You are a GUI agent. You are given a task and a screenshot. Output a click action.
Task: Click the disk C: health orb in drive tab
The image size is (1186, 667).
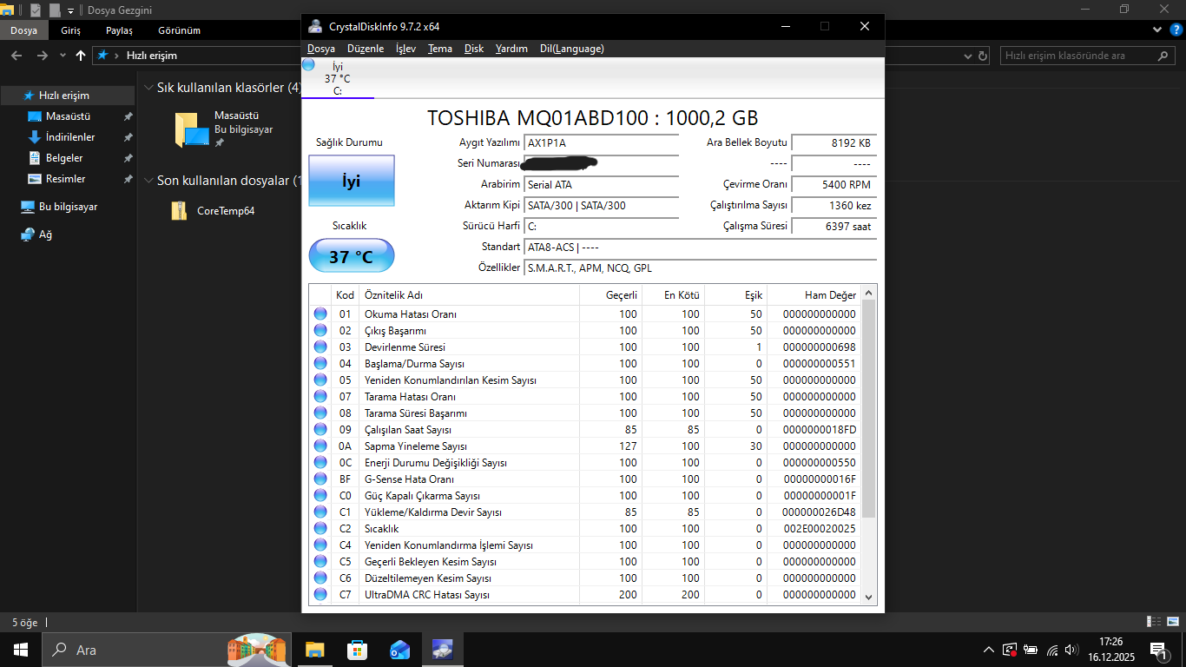[308, 65]
